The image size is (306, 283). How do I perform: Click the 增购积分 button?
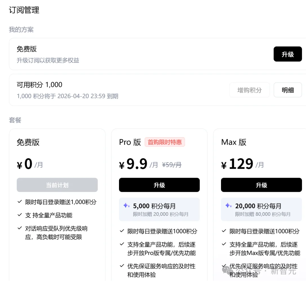pos(249,90)
